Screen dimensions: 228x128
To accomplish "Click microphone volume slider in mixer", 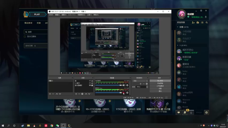I will tap(109, 93).
